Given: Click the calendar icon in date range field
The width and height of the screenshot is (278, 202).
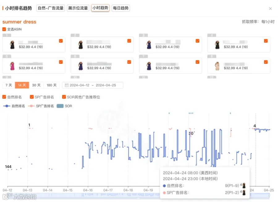Looking at the screenshot, I should tap(66, 85).
